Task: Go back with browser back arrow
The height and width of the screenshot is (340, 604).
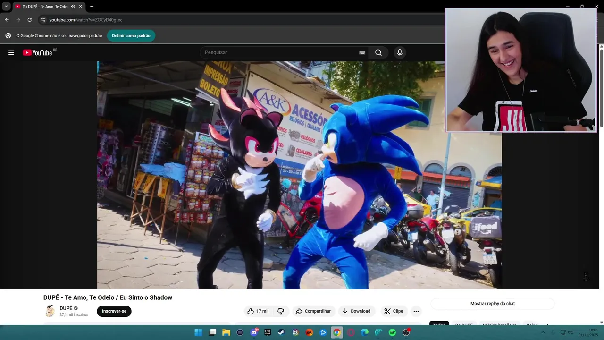Action: point(7,20)
